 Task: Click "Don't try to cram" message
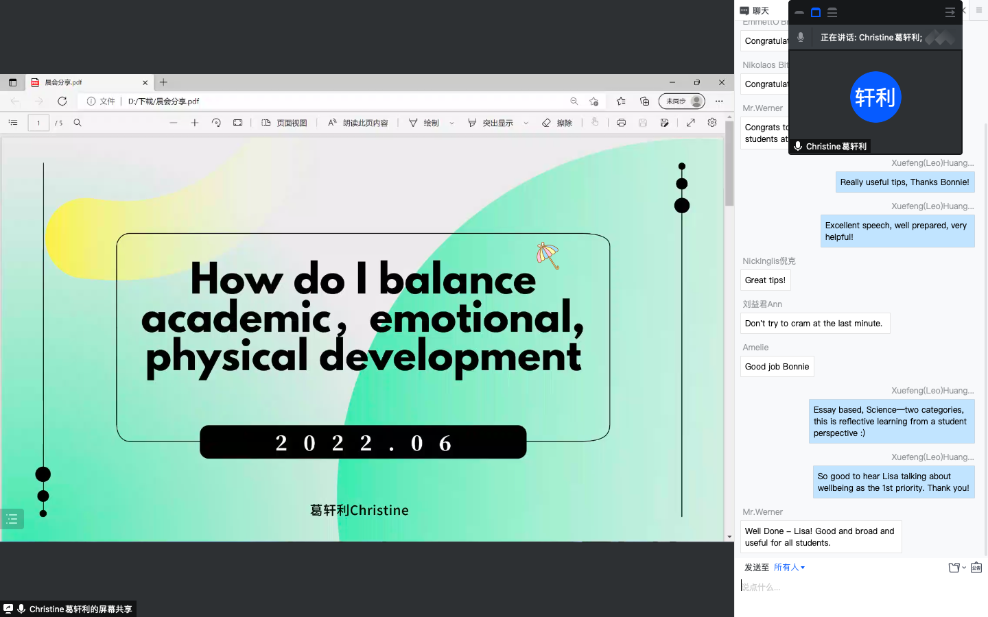pos(814,324)
